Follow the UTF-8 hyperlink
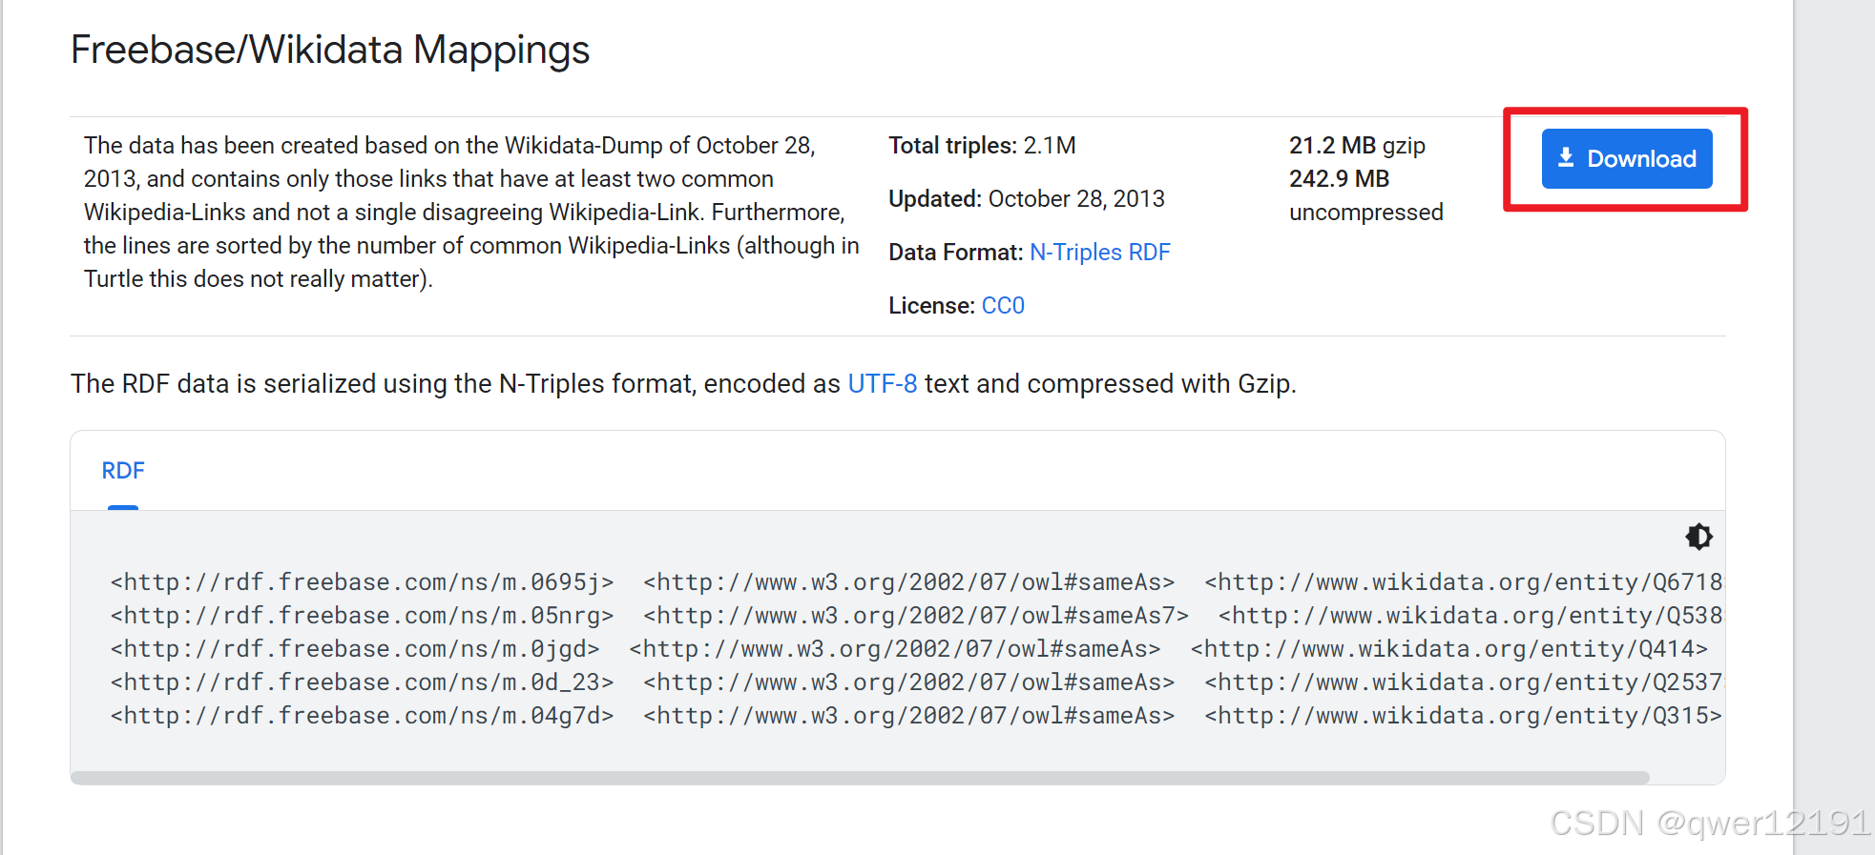The width and height of the screenshot is (1875, 855). tap(882, 384)
